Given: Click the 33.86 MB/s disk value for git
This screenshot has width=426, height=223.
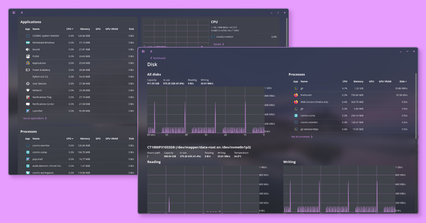Looking at the screenshot, I should pyautogui.click(x=401, y=88).
